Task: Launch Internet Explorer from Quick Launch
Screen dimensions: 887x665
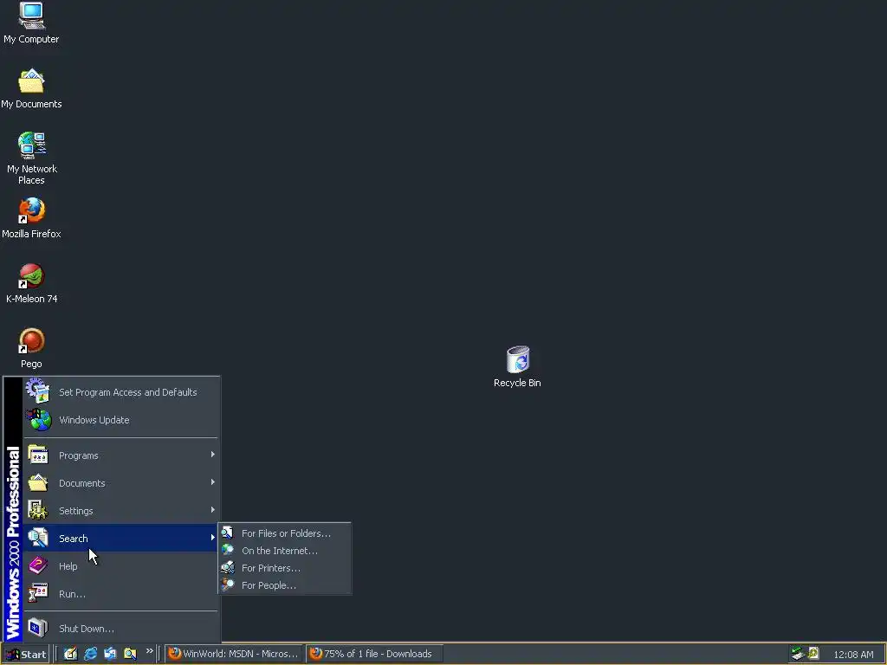Action: (x=90, y=654)
